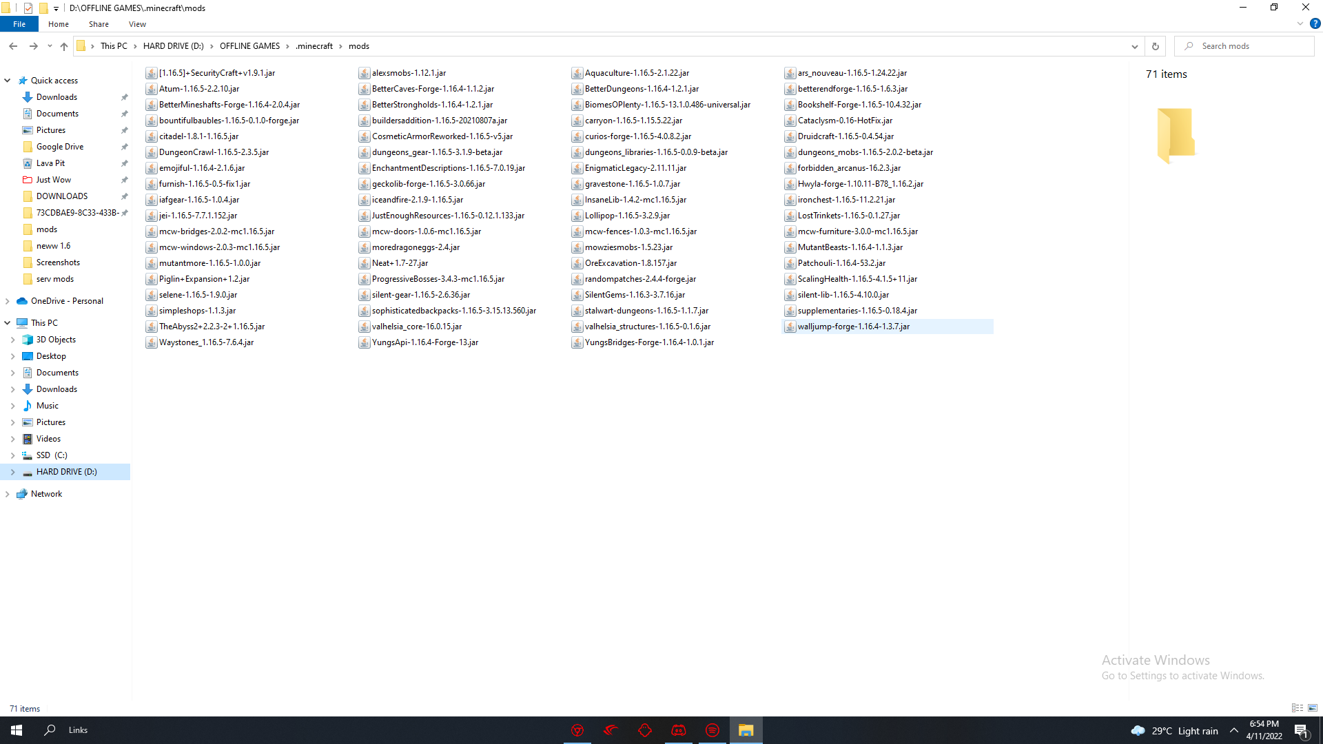Expand OneDrive - Personal node
The image size is (1323, 744).
tap(8, 301)
